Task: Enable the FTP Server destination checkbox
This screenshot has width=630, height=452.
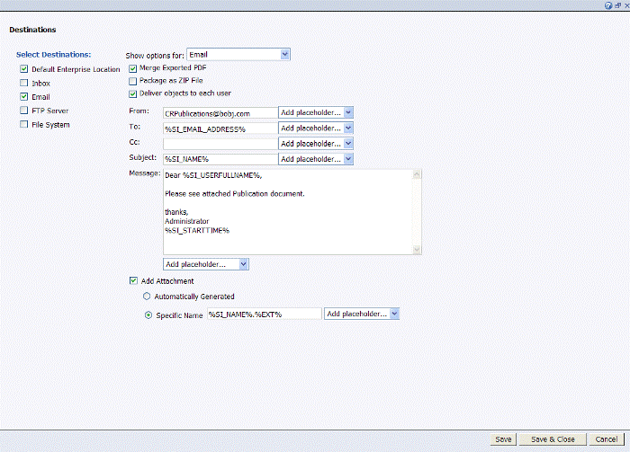Action: 24,111
